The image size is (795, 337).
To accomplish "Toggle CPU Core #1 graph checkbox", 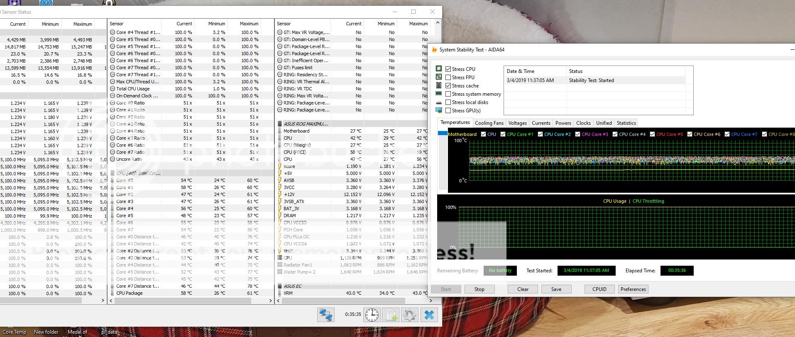I will (503, 134).
